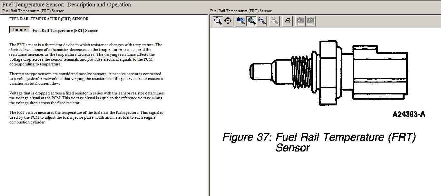The width and height of the screenshot is (441, 196).
Task: Set image zoom to 100%
Action: click(x=240, y=21)
